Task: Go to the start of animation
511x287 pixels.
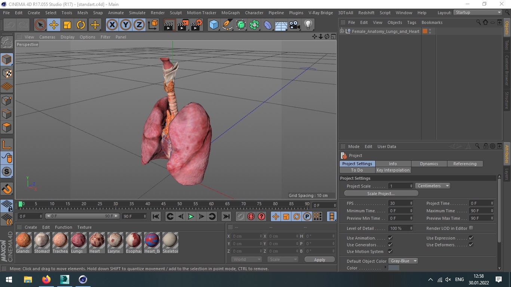Action: [x=156, y=216]
